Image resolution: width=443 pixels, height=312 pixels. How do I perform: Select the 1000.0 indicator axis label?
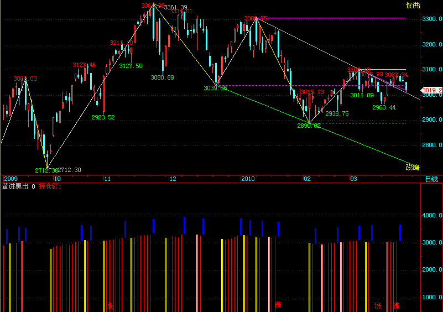tap(432, 297)
